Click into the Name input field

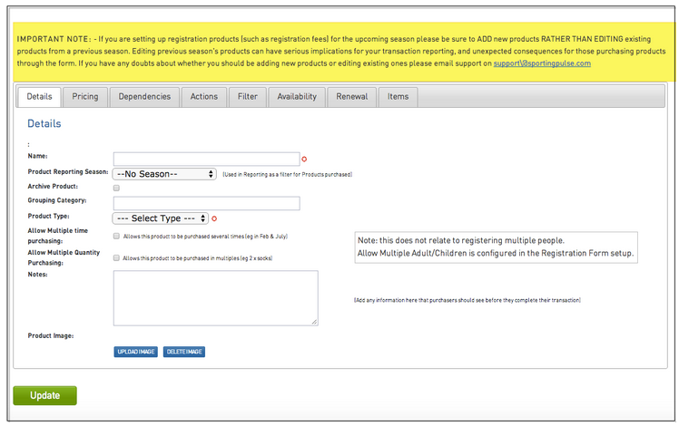pos(207,159)
